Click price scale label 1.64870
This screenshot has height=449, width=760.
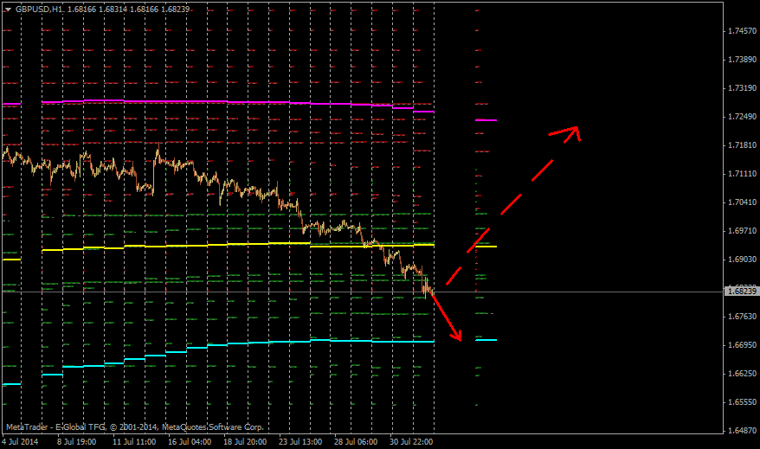pos(742,431)
